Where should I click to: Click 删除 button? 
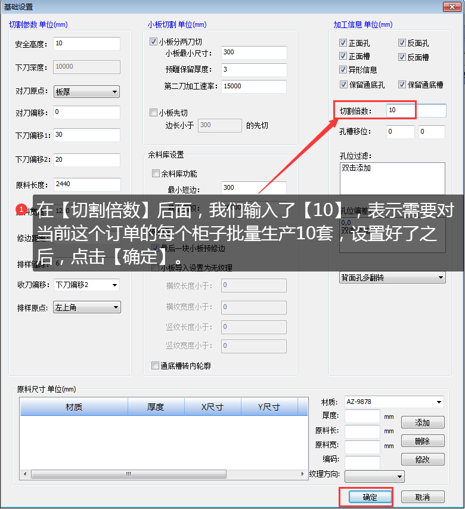[423, 441]
